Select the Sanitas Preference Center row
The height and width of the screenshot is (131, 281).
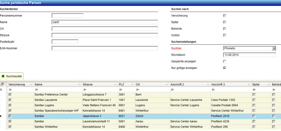[x=144, y=95]
